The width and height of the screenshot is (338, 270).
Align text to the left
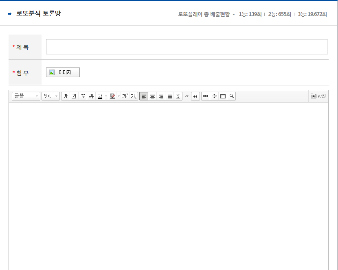144,96
